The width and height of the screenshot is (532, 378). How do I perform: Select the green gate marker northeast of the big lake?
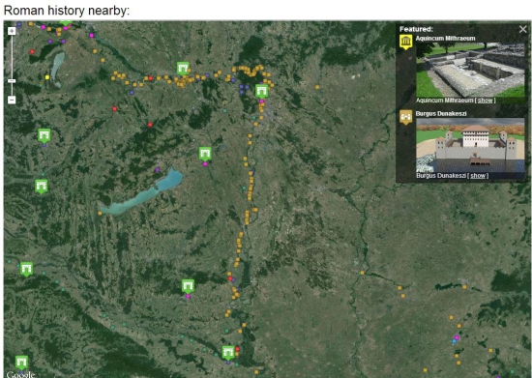[x=205, y=154]
